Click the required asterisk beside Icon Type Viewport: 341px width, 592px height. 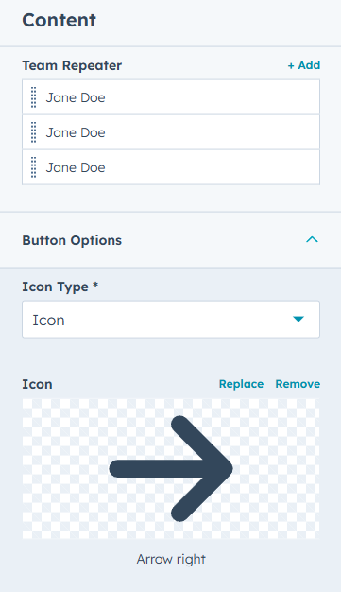95,285
